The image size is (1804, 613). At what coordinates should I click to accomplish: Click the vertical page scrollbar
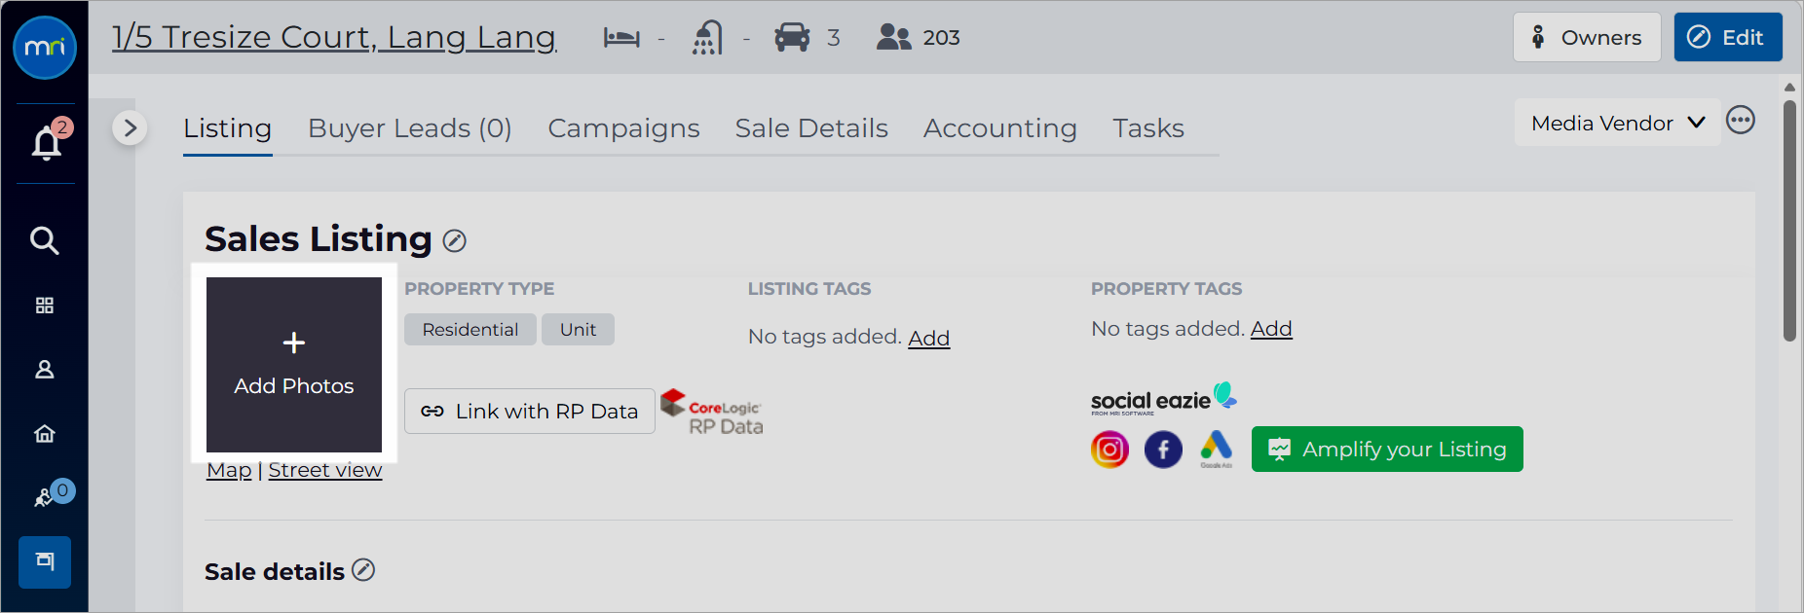point(1789,220)
